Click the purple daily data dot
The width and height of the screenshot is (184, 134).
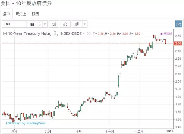[162, 34]
